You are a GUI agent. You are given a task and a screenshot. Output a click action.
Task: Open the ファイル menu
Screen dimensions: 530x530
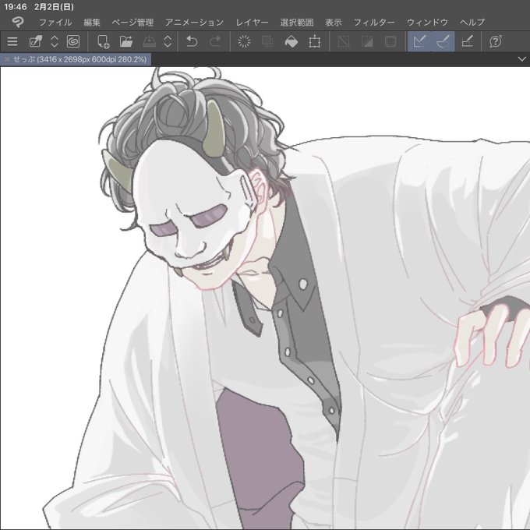pos(55,23)
